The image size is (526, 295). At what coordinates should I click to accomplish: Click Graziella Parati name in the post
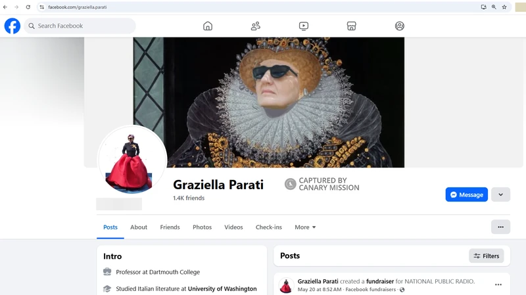pyautogui.click(x=318, y=281)
